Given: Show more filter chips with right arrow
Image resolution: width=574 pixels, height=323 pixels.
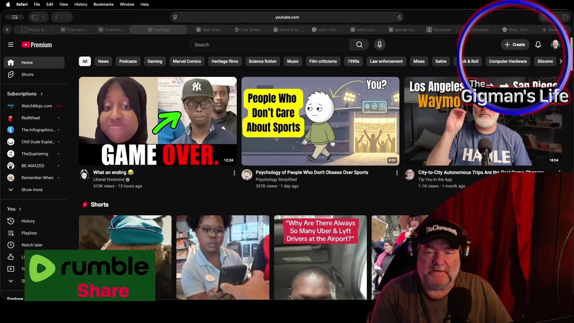Looking at the screenshot, I should [561, 61].
